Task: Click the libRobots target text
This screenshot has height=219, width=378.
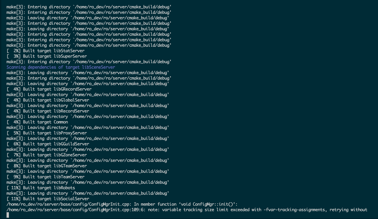Action: [64, 188]
